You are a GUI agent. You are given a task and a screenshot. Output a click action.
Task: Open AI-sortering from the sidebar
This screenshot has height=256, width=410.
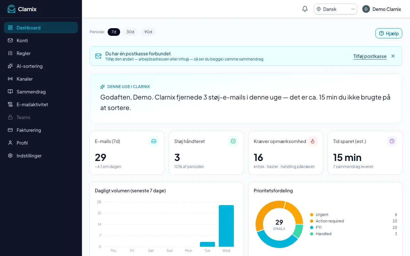[41, 66]
